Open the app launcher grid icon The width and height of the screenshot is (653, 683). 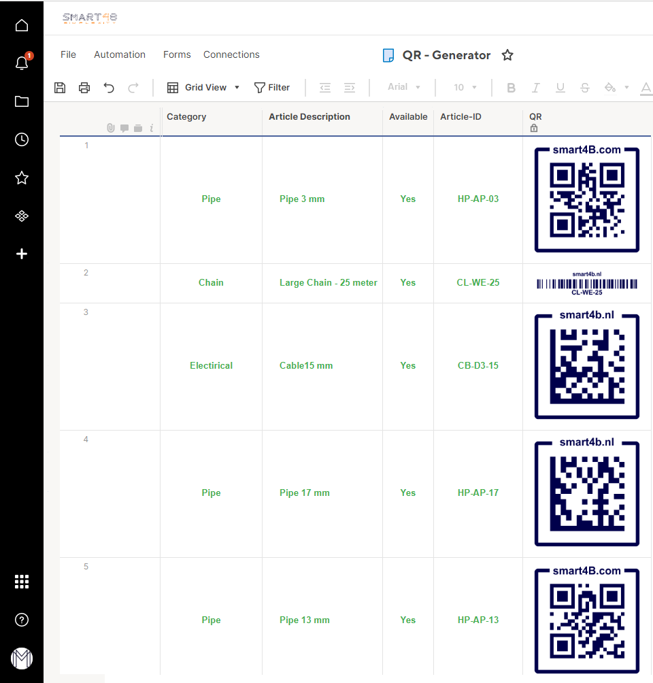[x=22, y=581]
